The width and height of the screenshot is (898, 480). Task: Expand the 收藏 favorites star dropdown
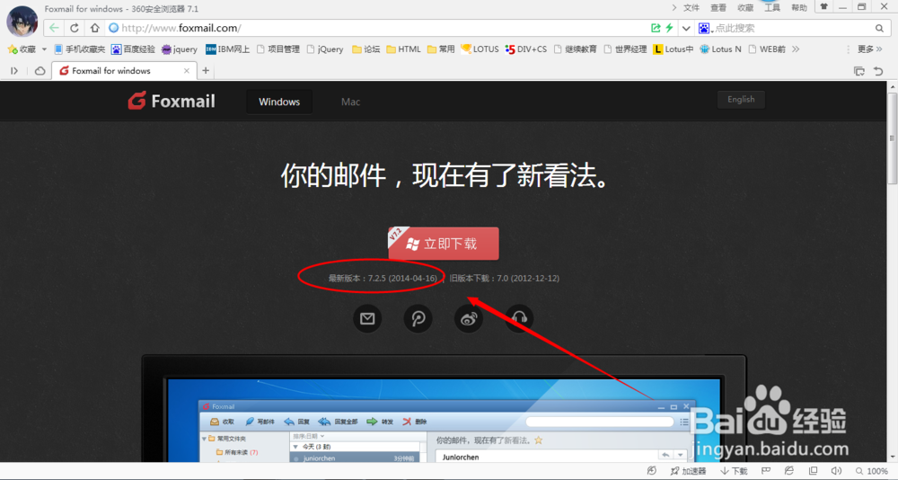point(44,49)
